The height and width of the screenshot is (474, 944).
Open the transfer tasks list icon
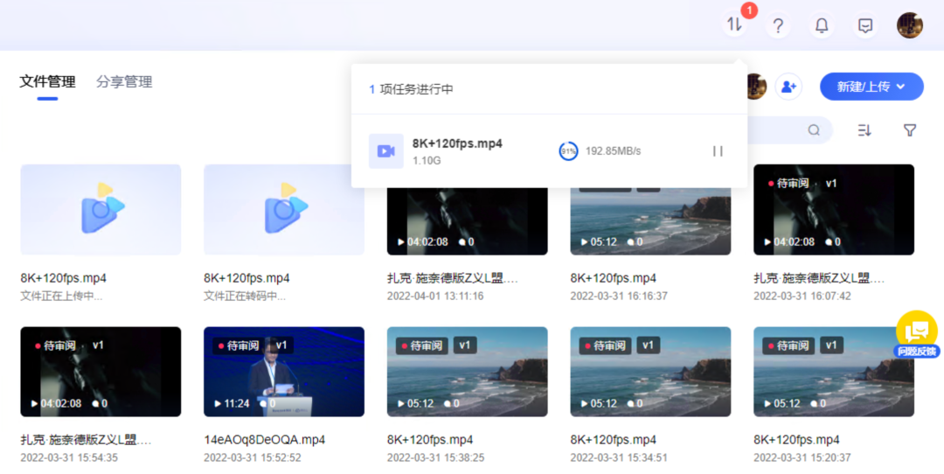(x=734, y=24)
